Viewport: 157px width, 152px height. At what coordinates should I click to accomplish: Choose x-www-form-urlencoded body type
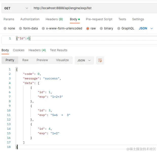44,28
